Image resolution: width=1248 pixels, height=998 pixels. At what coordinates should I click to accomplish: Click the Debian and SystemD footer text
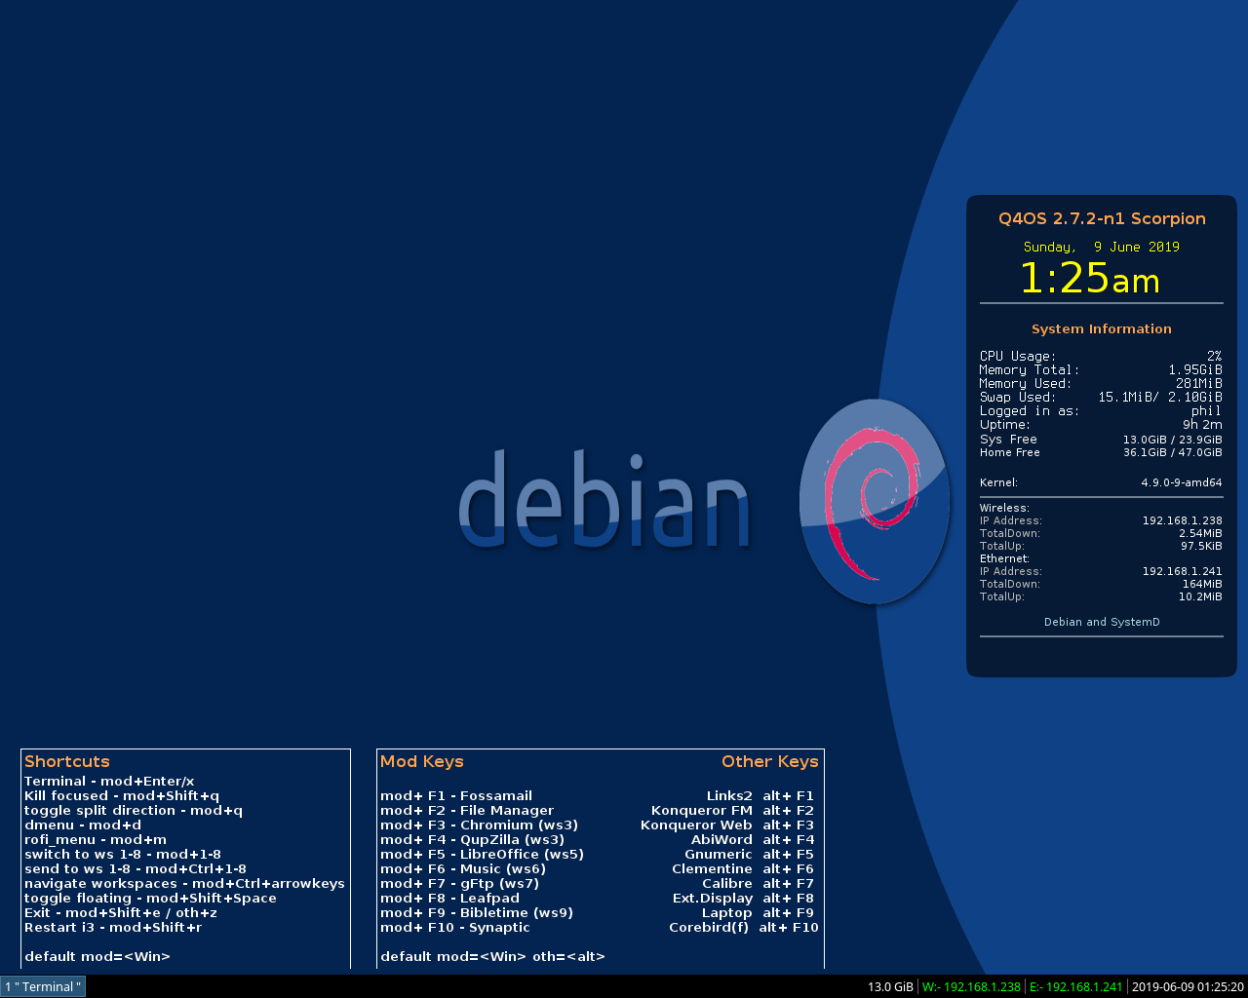point(1102,622)
